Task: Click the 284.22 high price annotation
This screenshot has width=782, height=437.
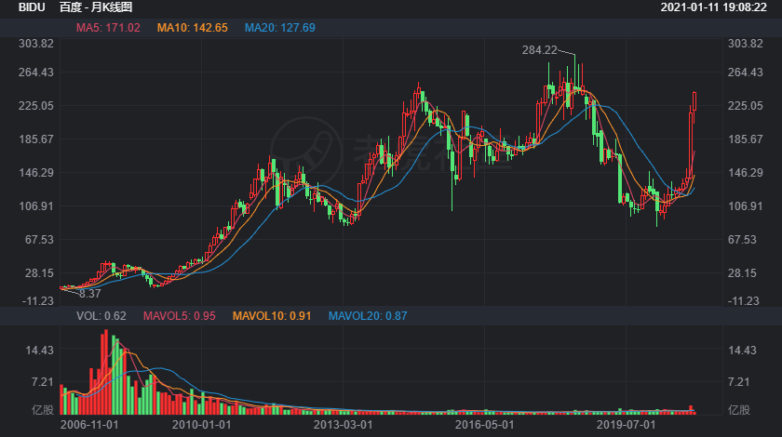Action: coord(540,50)
